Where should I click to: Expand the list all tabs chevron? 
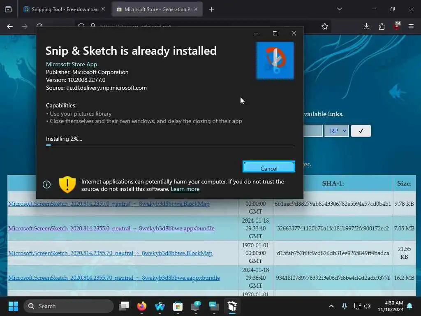[339, 9]
